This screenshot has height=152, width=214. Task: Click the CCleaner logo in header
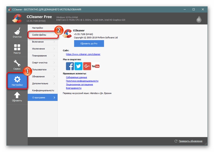[17, 19]
